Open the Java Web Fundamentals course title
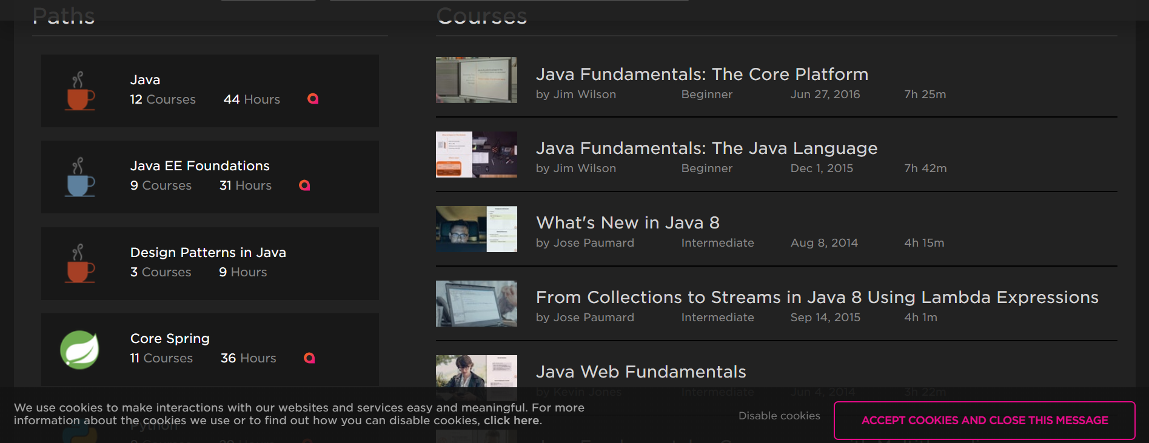This screenshot has width=1149, height=443. (x=641, y=371)
